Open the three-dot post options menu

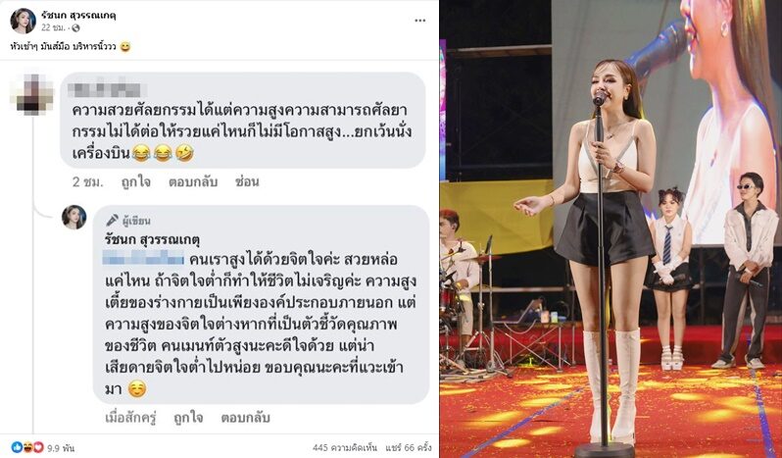pyautogui.click(x=420, y=21)
